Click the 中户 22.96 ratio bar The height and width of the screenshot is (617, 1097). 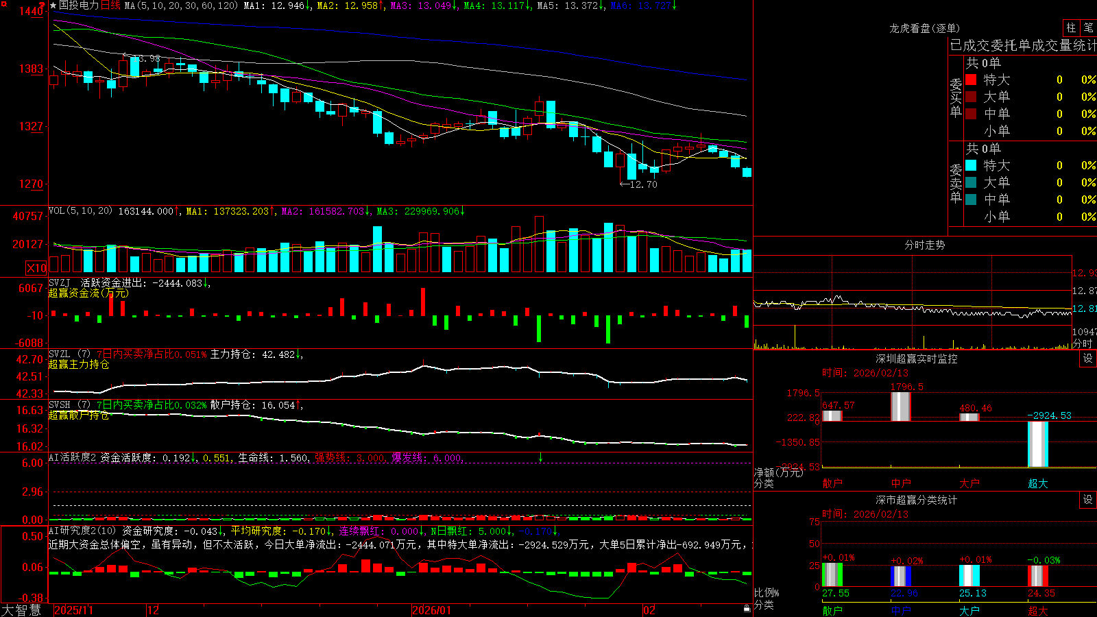[901, 577]
